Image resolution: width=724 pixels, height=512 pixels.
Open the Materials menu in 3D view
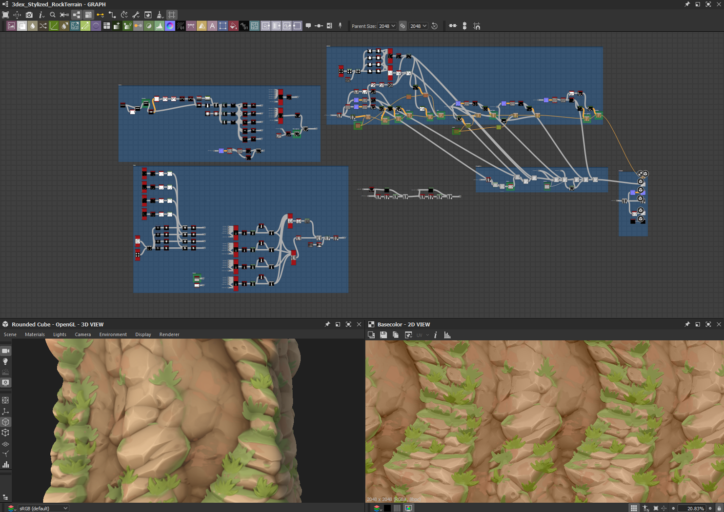click(x=35, y=335)
